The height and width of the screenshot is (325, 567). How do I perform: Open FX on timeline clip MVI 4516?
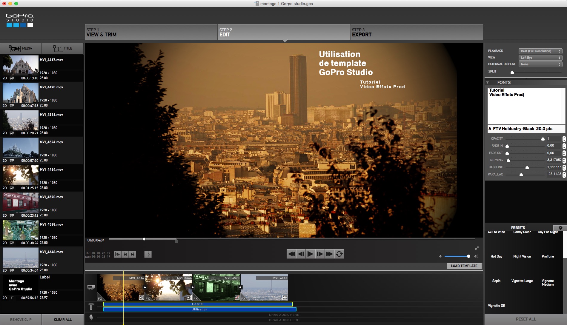point(100,298)
